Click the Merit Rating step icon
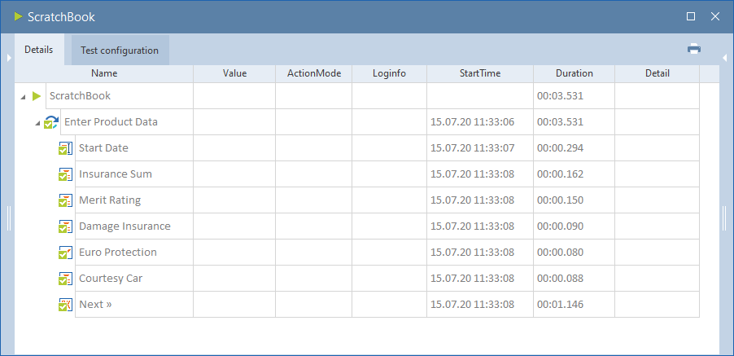The width and height of the screenshot is (734, 356). pos(66,200)
